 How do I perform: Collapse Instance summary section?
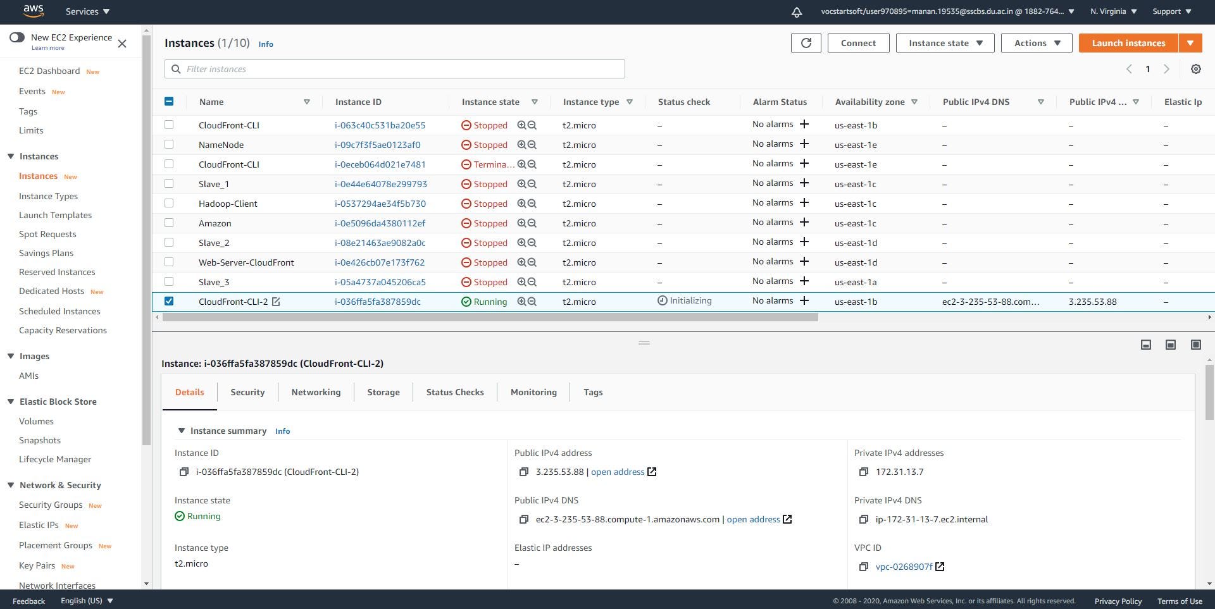point(182,431)
